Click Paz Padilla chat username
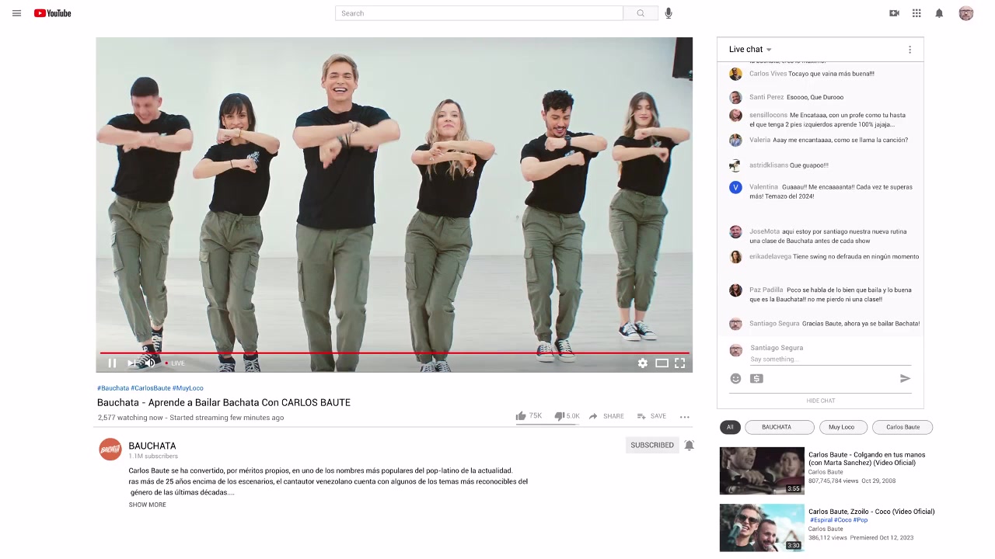 pos(766,290)
